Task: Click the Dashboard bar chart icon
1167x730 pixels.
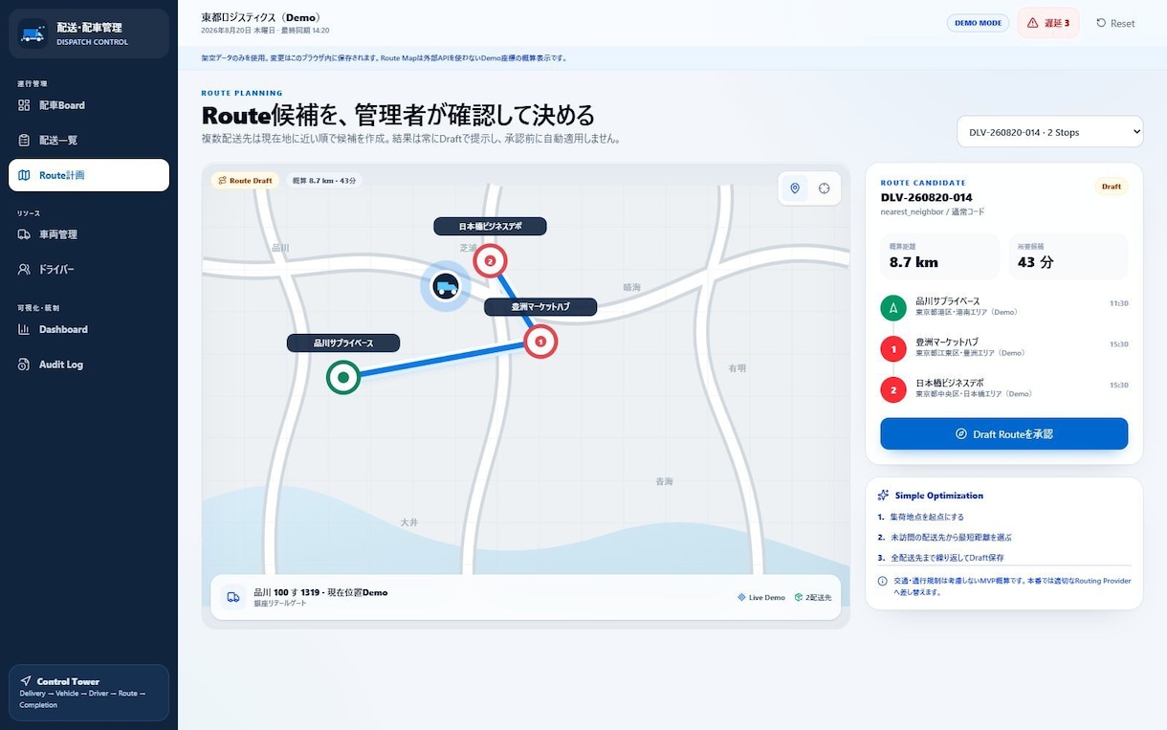Action: point(24,329)
